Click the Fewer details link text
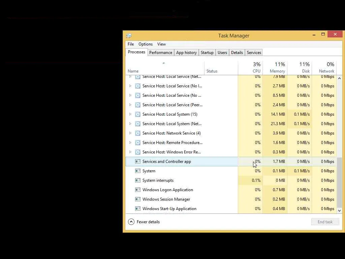 (x=148, y=222)
